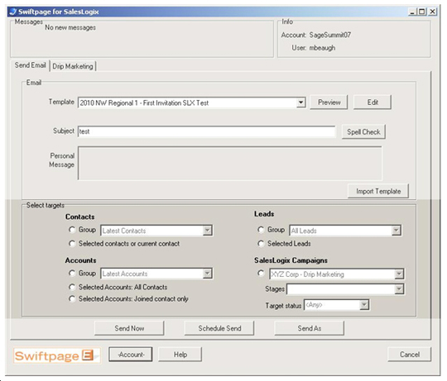Expand the Latest Contacts group dropdown

click(208, 231)
